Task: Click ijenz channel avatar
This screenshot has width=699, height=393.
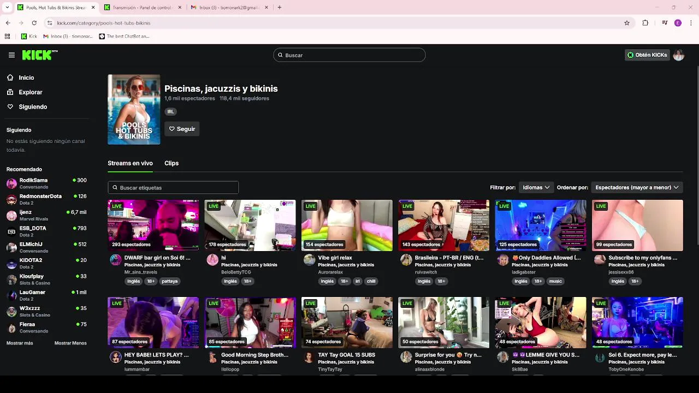Action: coord(11,216)
